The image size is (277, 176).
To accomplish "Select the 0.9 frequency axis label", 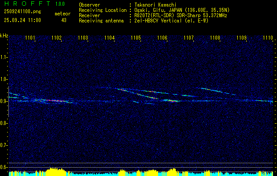I will (x=4, y=101).
